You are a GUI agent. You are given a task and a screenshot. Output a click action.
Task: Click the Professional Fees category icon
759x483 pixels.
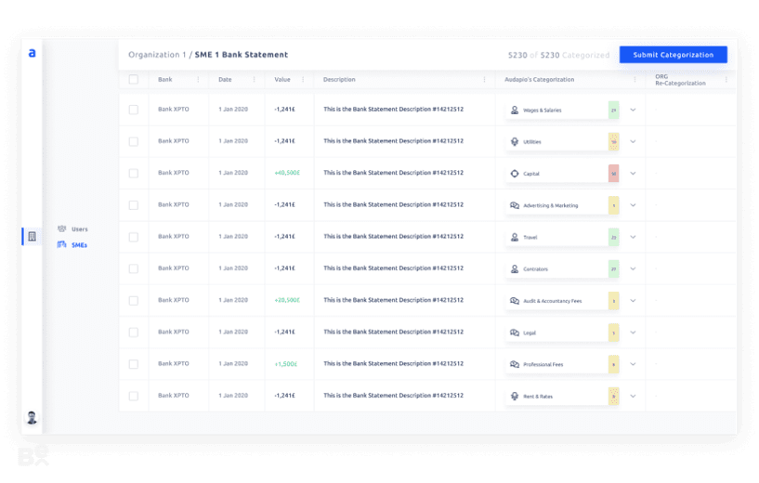tap(515, 364)
